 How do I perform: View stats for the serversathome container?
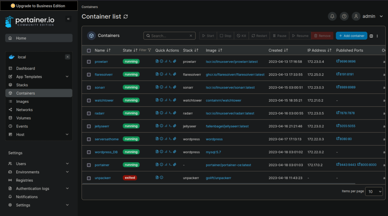pos(166,139)
